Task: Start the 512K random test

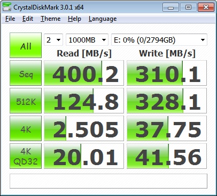Action: (x=26, y=101)
